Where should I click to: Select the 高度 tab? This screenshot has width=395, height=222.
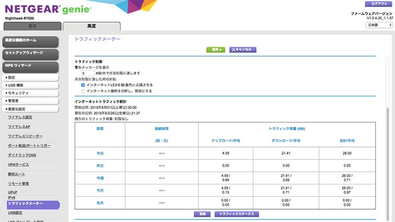[x=91, y=26]
